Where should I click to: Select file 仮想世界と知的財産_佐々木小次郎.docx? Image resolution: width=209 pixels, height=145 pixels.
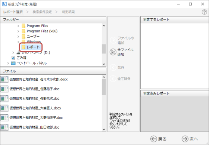click(x=39, y=79)
